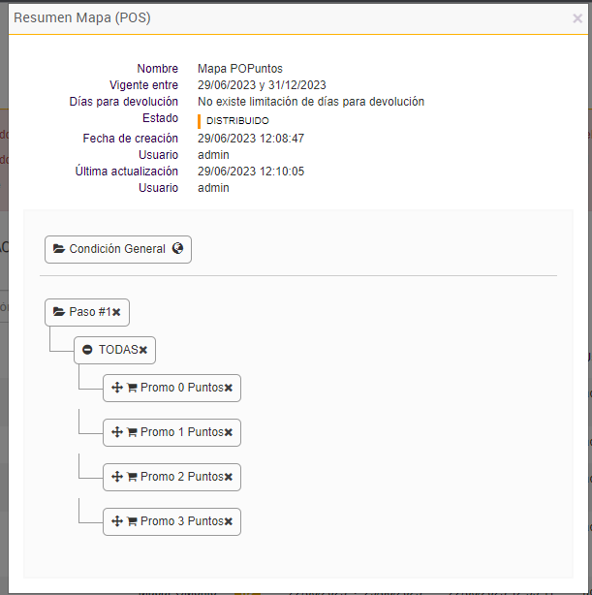Click the Paso #1 step label
Screen dimensions: 592x595
89,312
